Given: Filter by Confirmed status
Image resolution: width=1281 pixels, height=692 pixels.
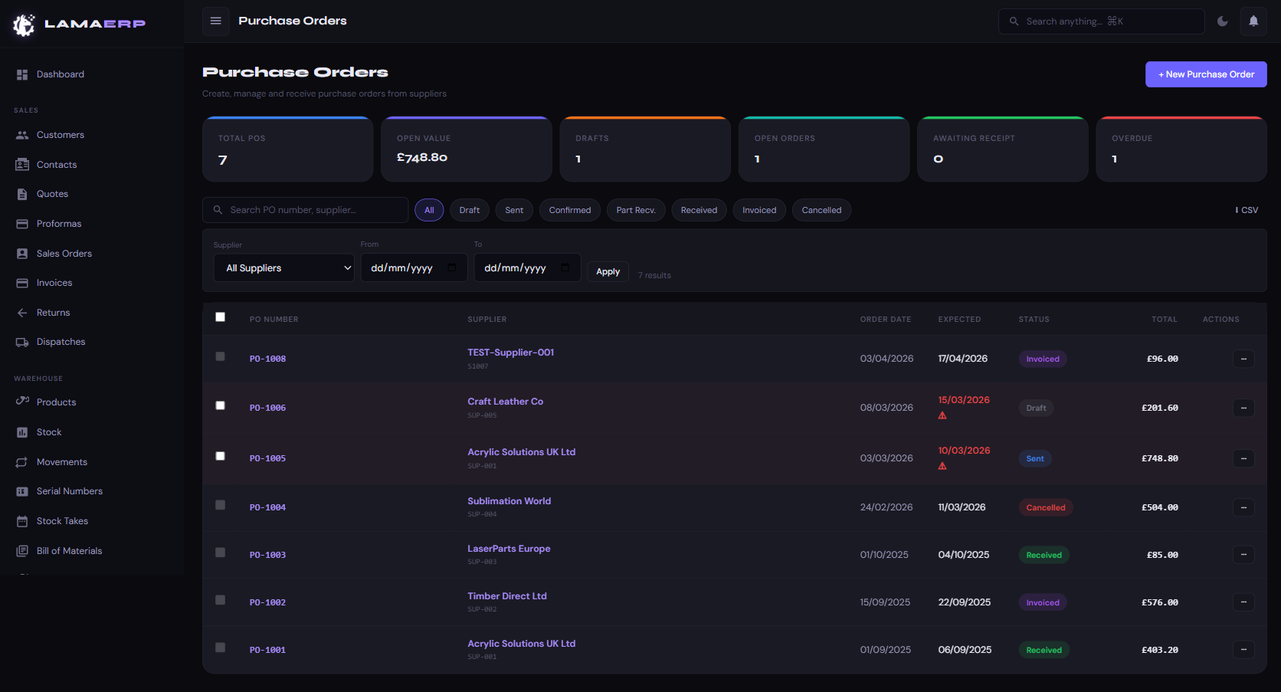Looking at the screenshot, I should pyautogui.click(x=569, y=210).
